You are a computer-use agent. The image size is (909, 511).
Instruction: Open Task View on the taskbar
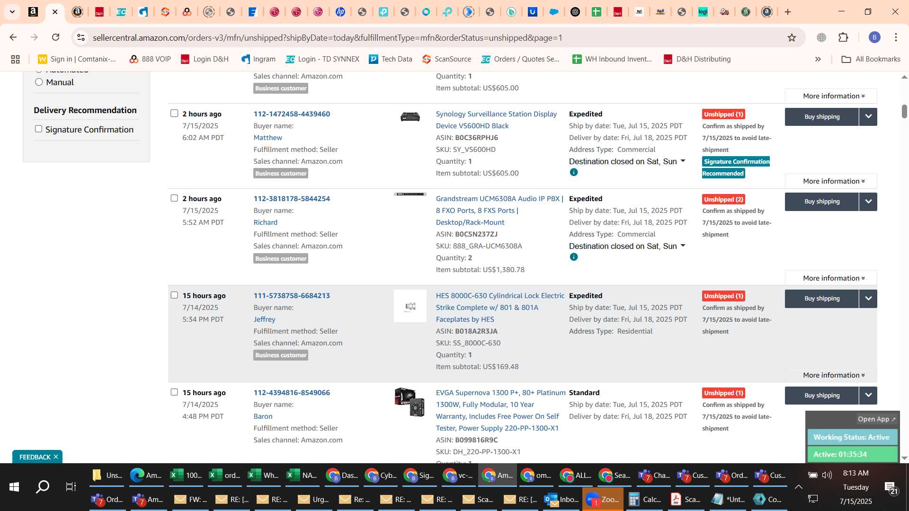tap(71, 486)
